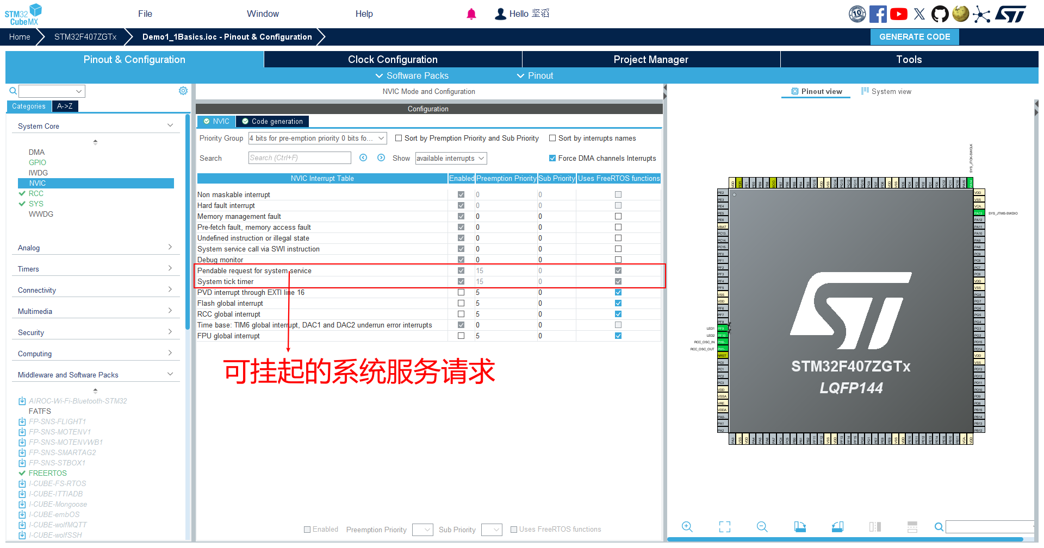Open the Show available interrupts dropdown
This screenshot has height=548, width=1044.
[x=451, y=158]
